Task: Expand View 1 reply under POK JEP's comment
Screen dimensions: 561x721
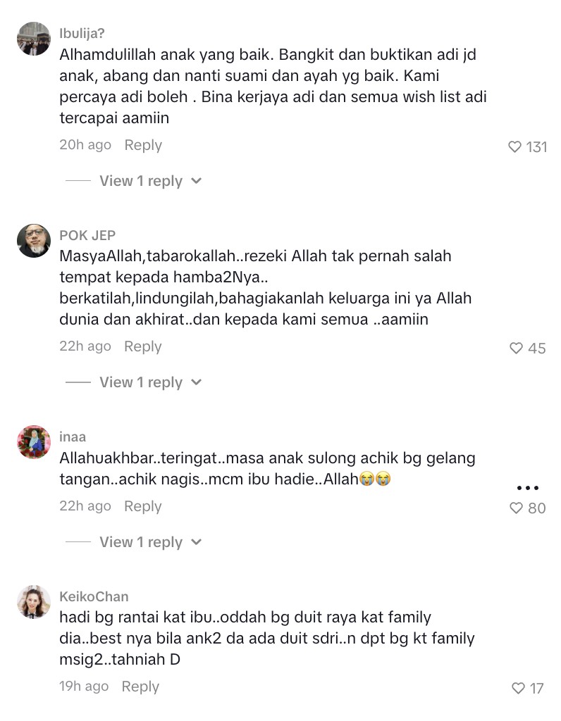Action: [151, 382]
